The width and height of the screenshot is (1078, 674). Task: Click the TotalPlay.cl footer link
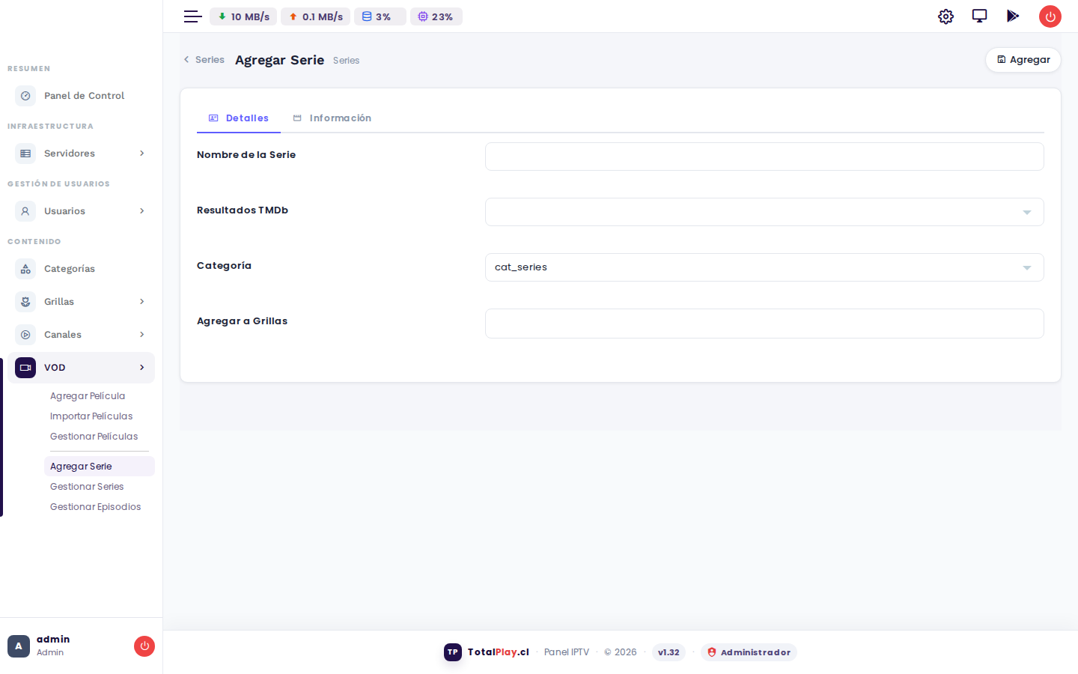tap(499, 652)
